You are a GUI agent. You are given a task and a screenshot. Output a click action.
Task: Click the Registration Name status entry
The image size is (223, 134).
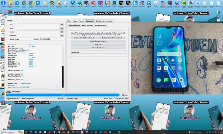click(20, 99)
